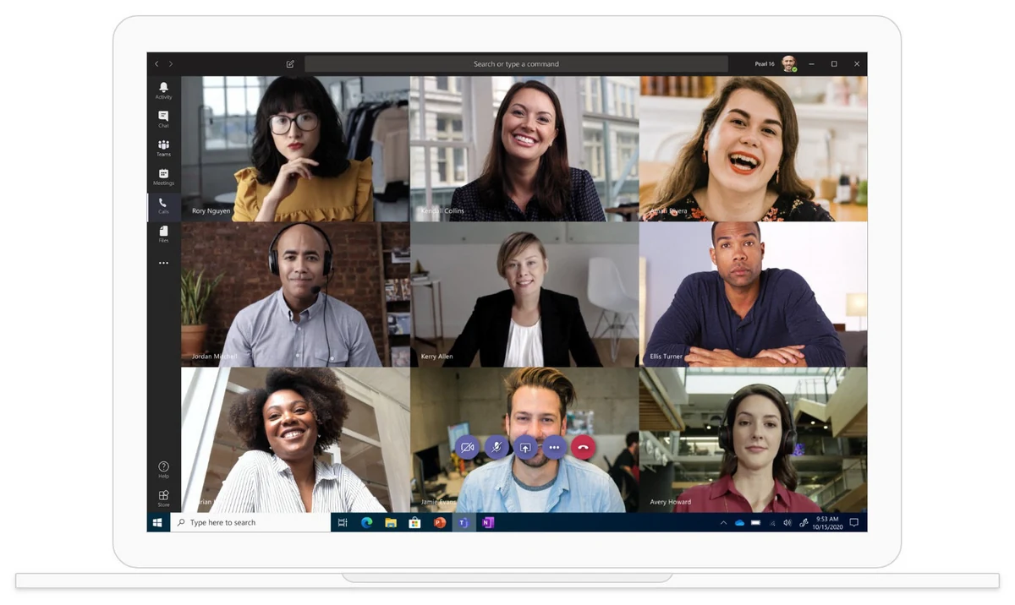Open the Windows Start menu
Viewport: 1015px width, 605px height.
click(157, 523)
